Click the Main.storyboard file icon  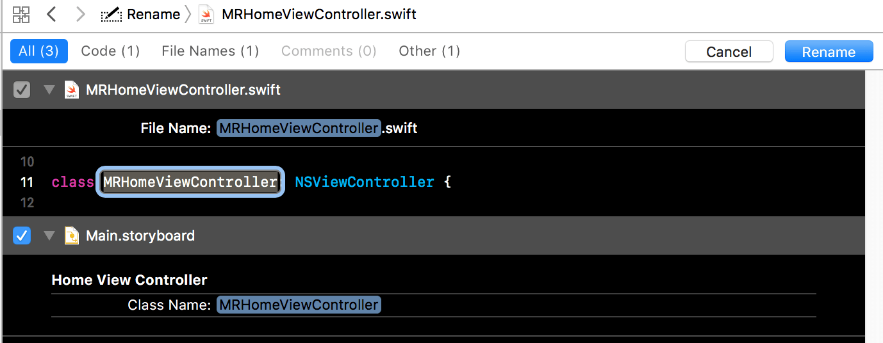tap(72, 235)
